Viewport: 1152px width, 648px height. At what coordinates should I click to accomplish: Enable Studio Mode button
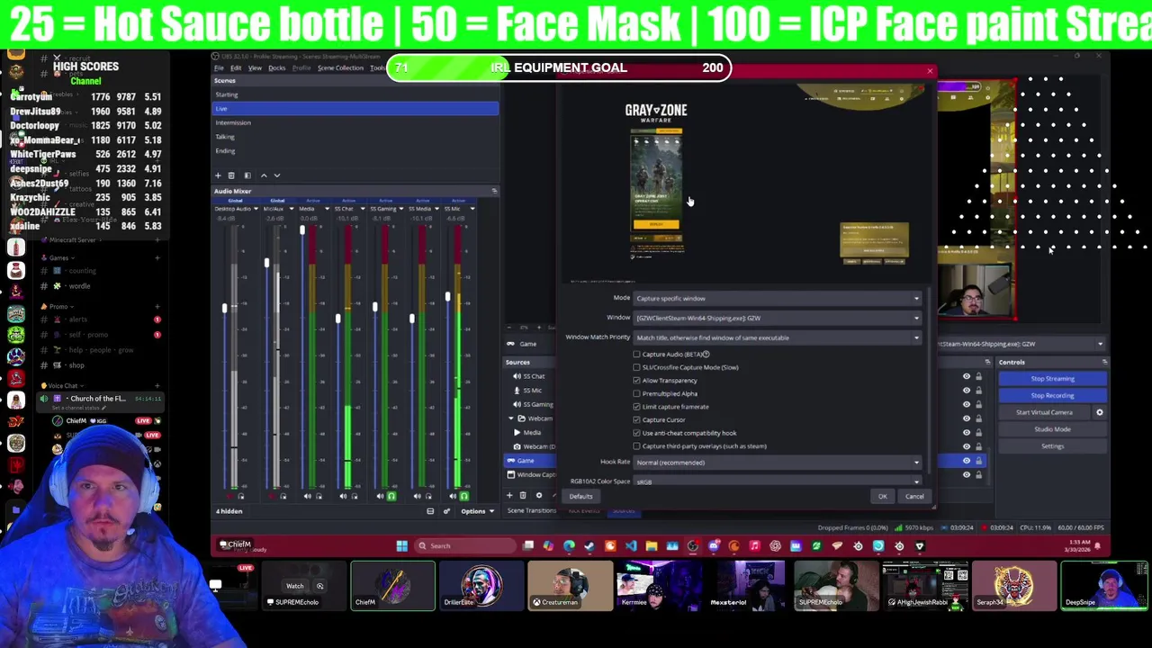coord(1052,429)
